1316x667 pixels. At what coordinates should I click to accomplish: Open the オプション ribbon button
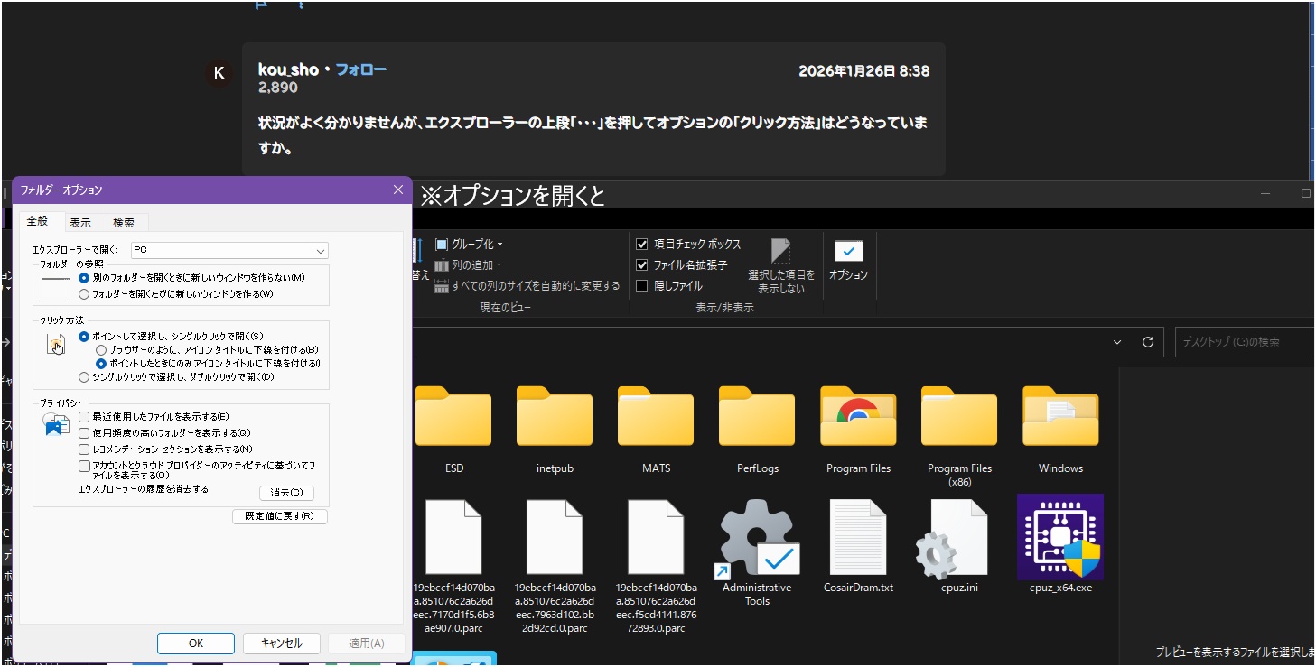click(x=848, y=261)
